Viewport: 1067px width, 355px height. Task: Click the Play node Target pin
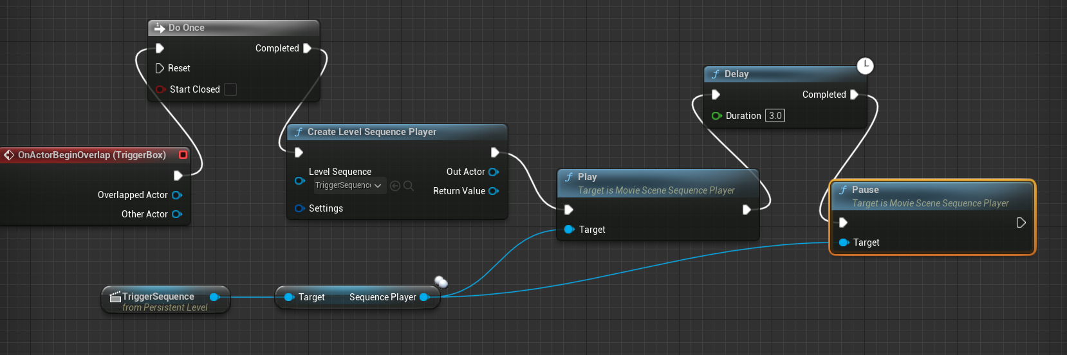click(569, 230)
